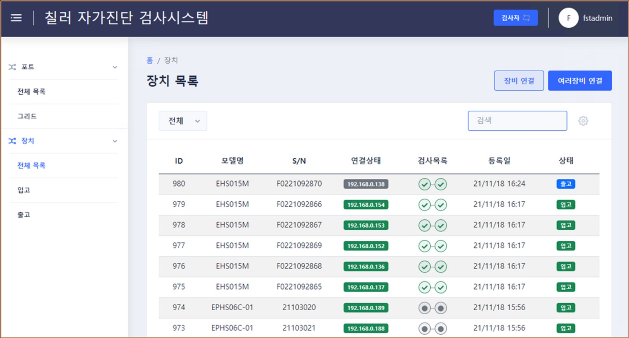Click the second gray dot icon in row 973

click(x=441, y=328)
